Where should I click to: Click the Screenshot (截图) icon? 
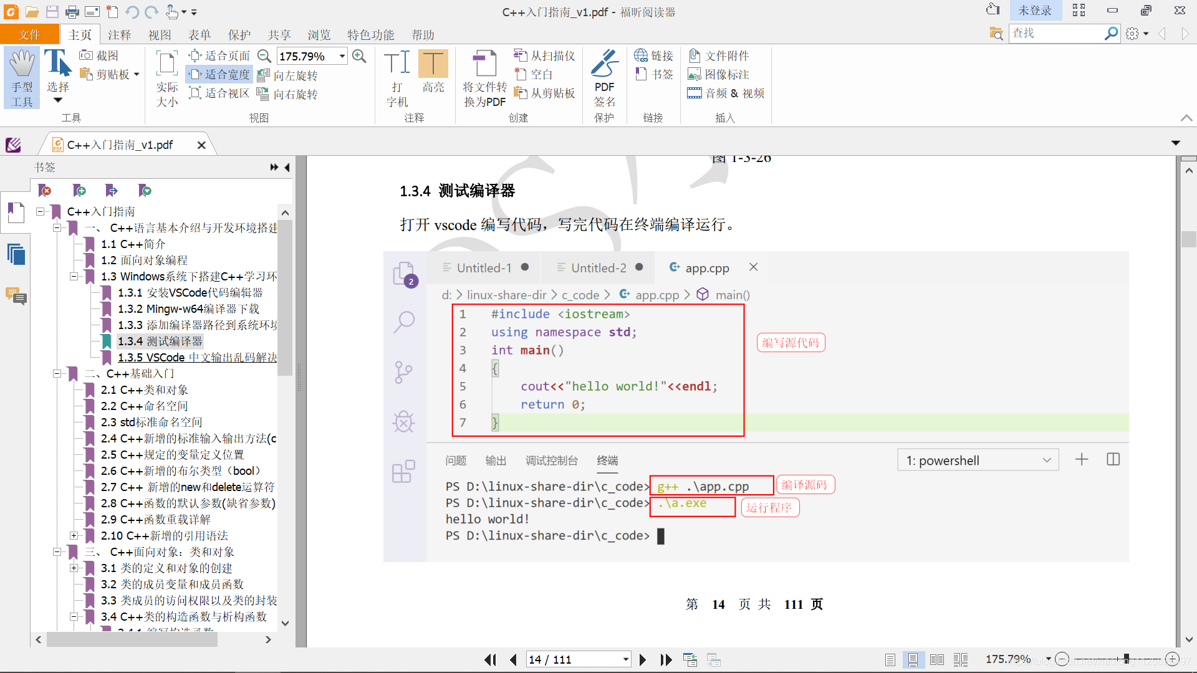click(x=99, y=55)
